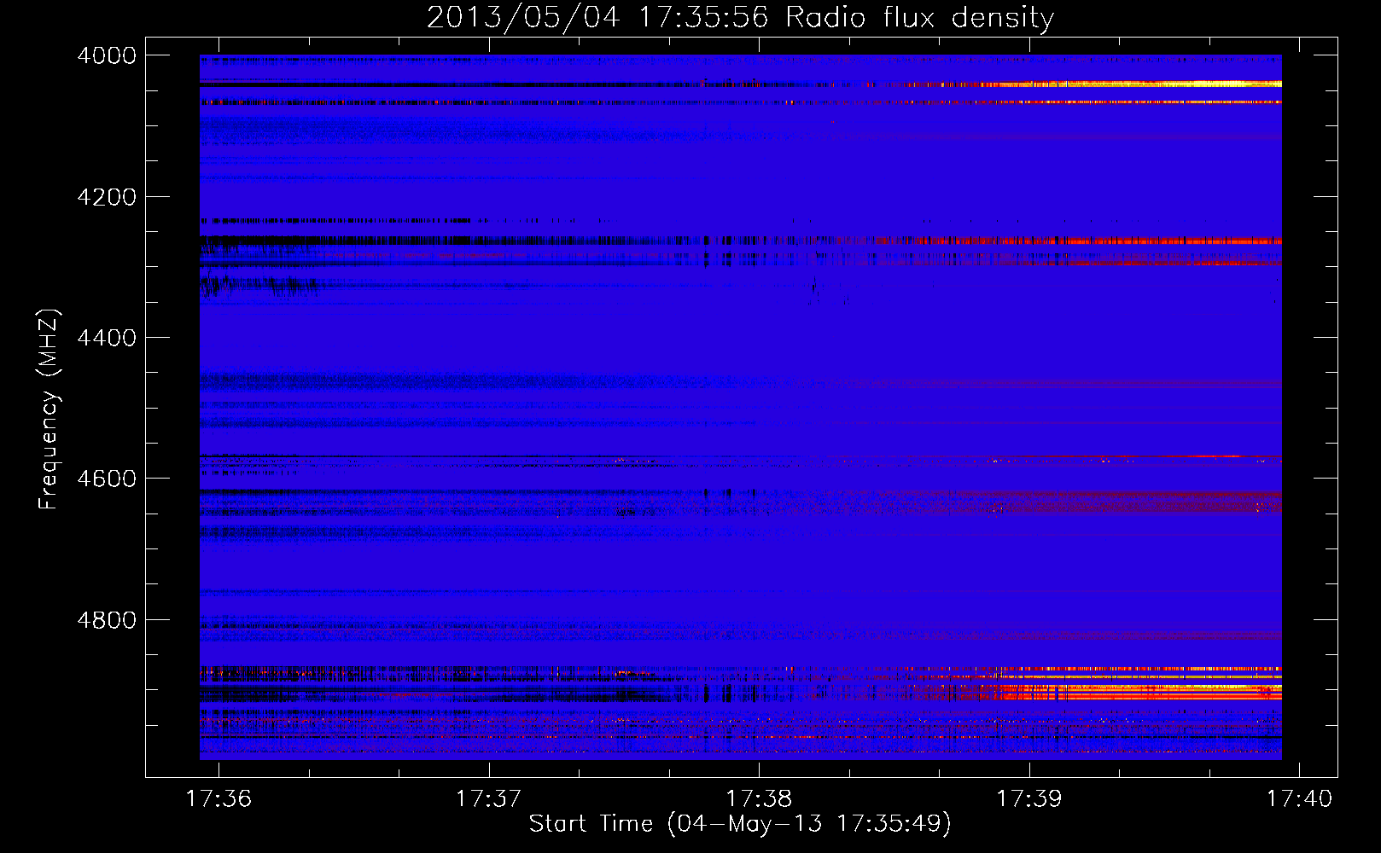Click the 17:37 time tick label
Viewport: 1381px width, 853px height.
click(x=488, y=798)
